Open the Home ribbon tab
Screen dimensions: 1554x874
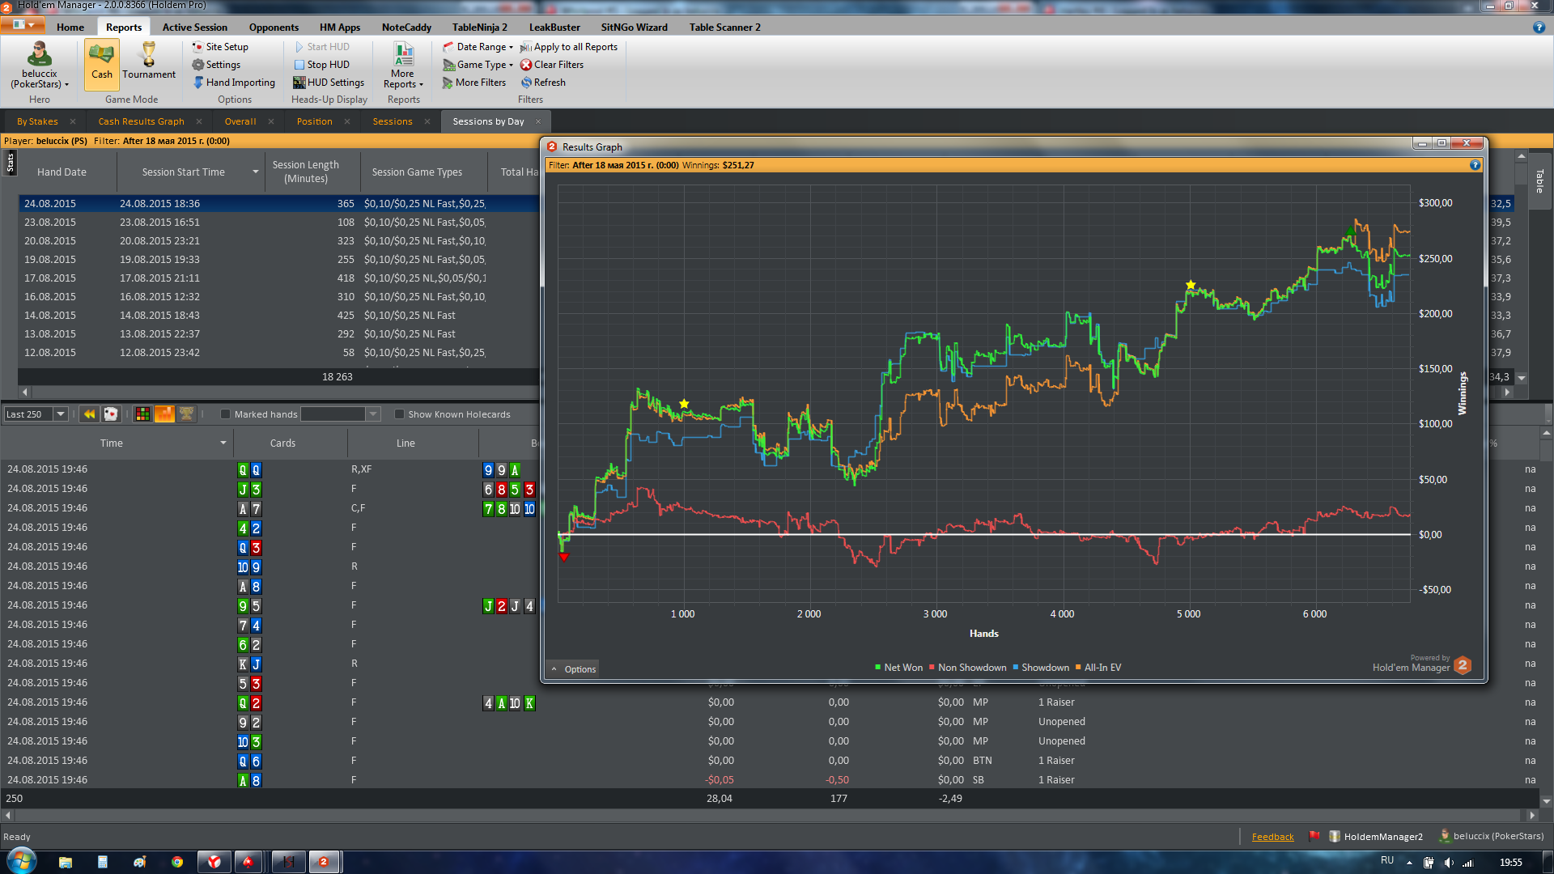click(70, 28)
